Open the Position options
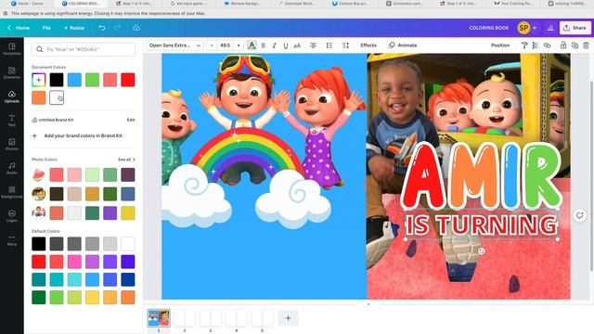This screenshot has height=334, width=594. pos(500,45)
